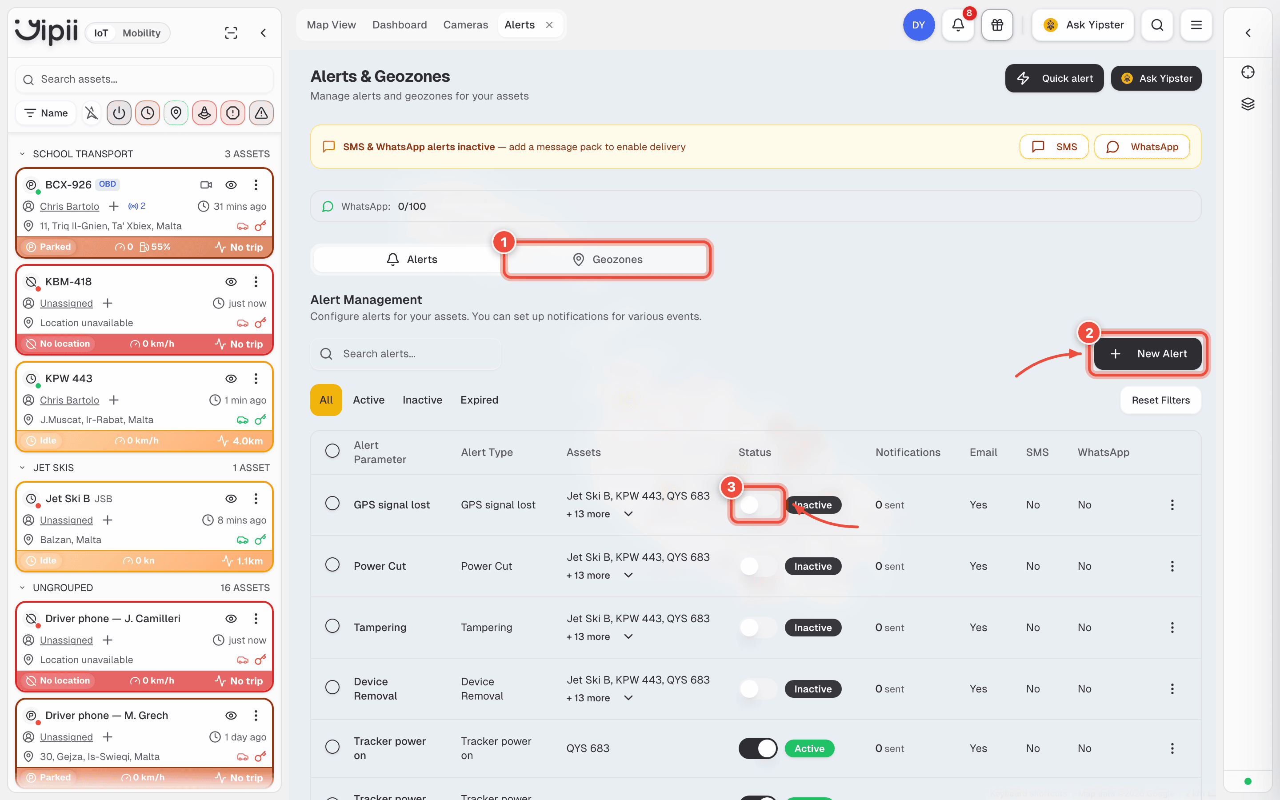Open the map layers icon
The image size is (1280, 800).
(1248, 104)
